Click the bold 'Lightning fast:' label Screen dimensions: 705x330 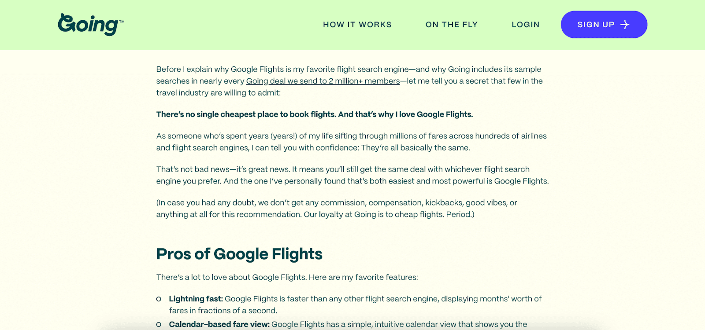click(x=196, y=299)
